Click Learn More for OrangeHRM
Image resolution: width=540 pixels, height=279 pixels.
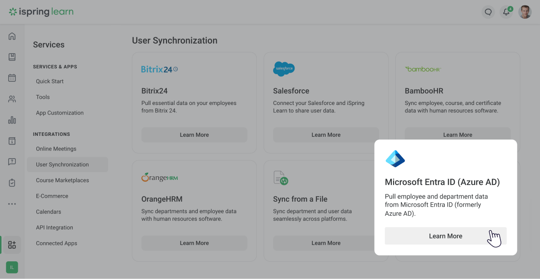coord(194,243)
